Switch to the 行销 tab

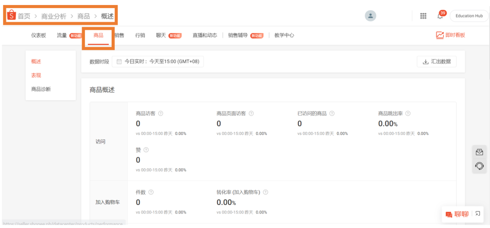click(x=140, y=35)
